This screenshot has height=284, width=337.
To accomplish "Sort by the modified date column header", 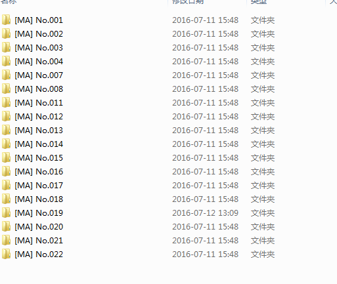I will tap(188, 2).
